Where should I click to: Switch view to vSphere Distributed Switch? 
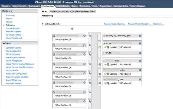[84, 11]
